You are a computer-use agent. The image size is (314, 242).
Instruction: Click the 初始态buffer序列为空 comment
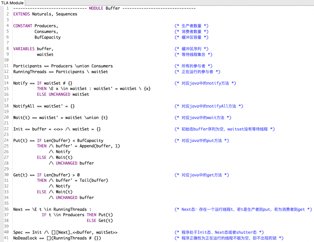click(225, 129)
